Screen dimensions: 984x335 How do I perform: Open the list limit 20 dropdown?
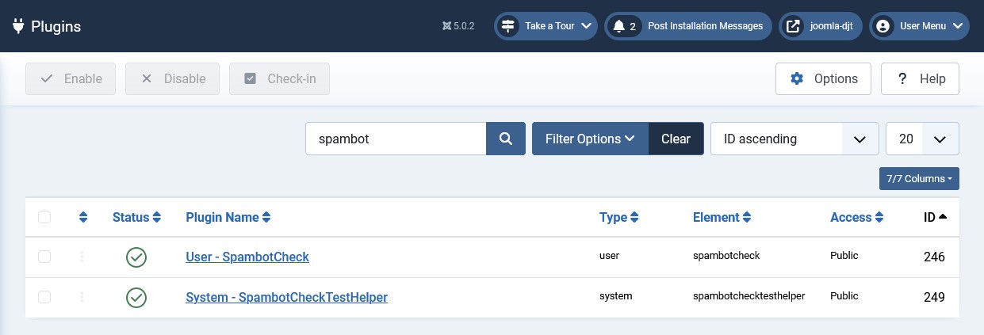[x=922, y=139]
